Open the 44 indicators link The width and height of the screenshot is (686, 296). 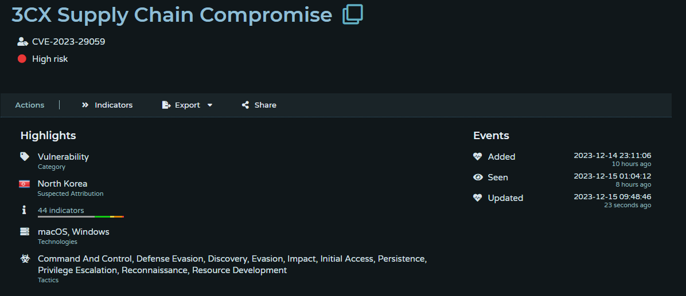(x=61, y=211)
